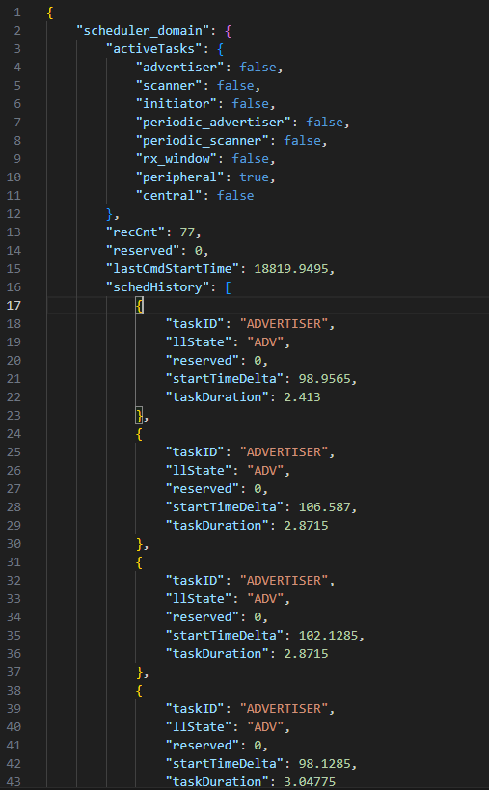Click the closing brace on line 12
This screenshot has width=489, height=790.
[110, 213]
